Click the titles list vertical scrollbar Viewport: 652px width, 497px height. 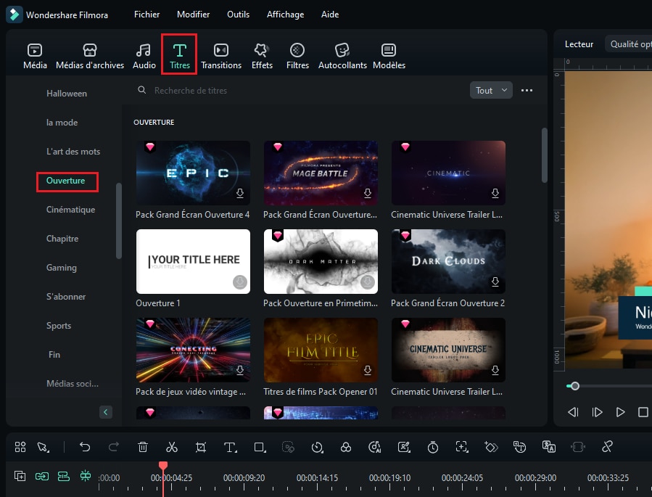[x=545, y=155]
